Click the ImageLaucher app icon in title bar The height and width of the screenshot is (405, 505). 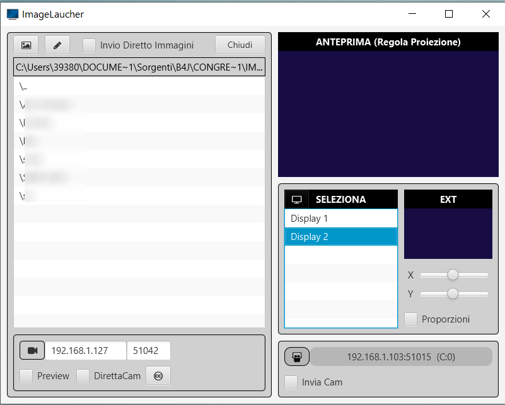[13, 14]
